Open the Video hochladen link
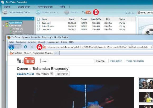Image resolution: width=153 pixels, height=108 pixels. pos(135,61)
